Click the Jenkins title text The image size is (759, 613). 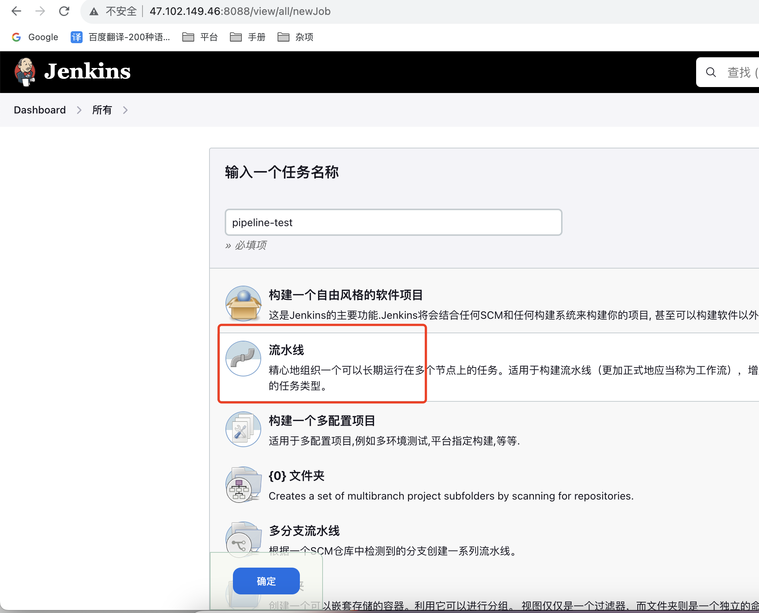tap(87, 71)
